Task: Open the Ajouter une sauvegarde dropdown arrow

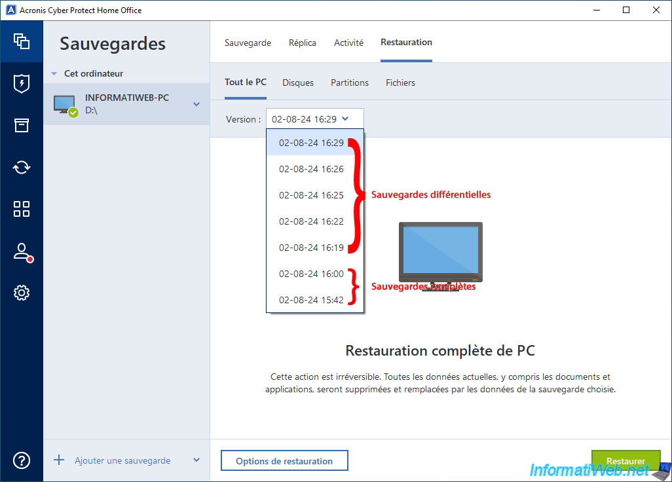Action: point(196,460)
